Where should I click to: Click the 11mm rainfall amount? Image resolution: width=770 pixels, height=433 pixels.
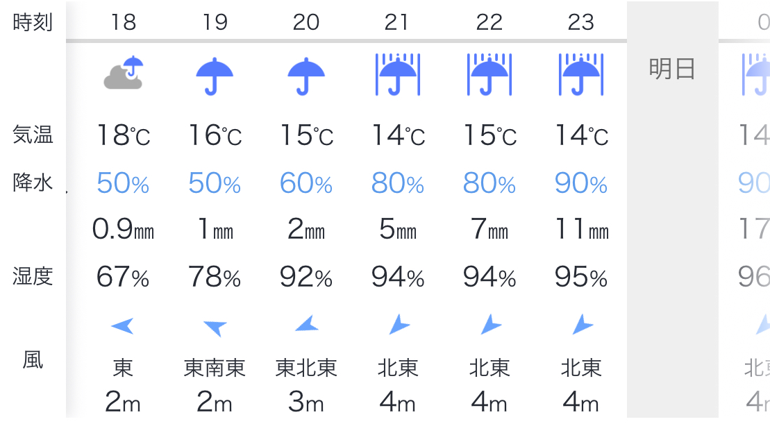point(581,230)
